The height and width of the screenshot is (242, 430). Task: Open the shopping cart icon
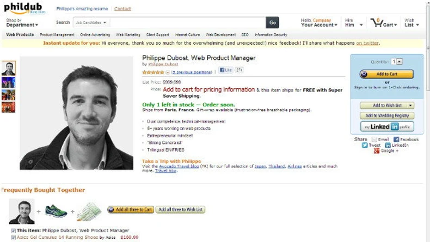tap(376, 22)
